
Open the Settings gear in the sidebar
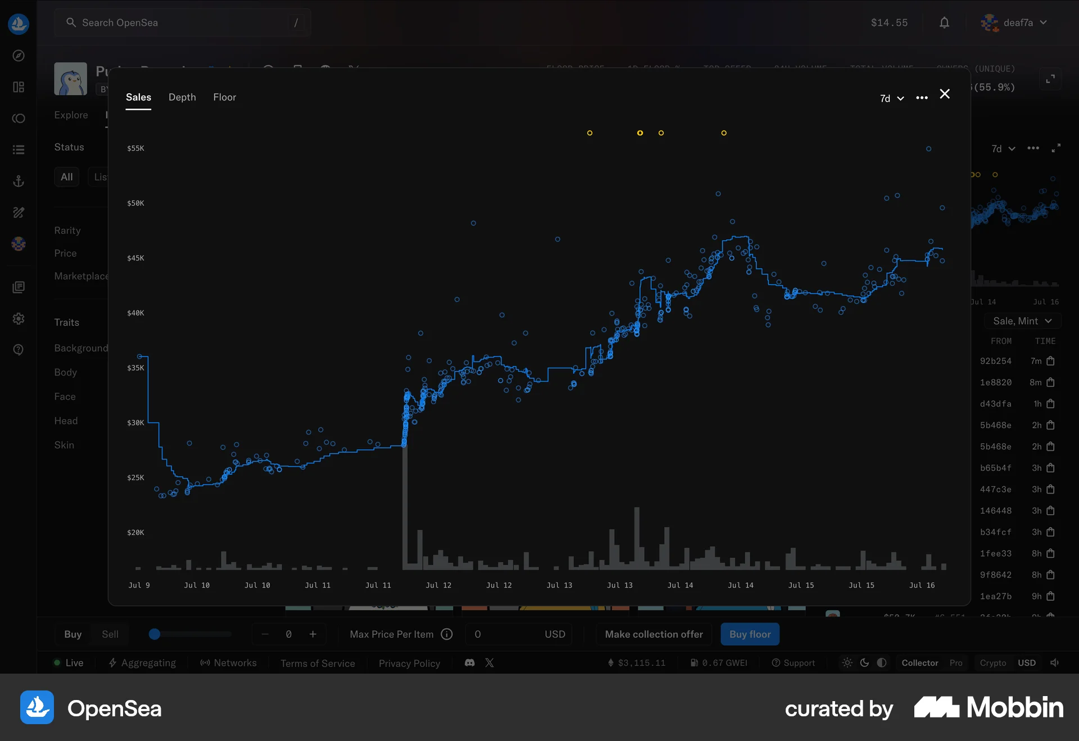(x=19, y=318)
